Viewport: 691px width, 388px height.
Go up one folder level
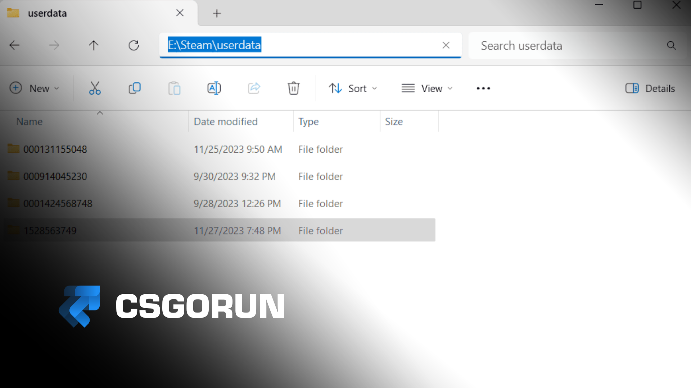click(x=94, y=45)
